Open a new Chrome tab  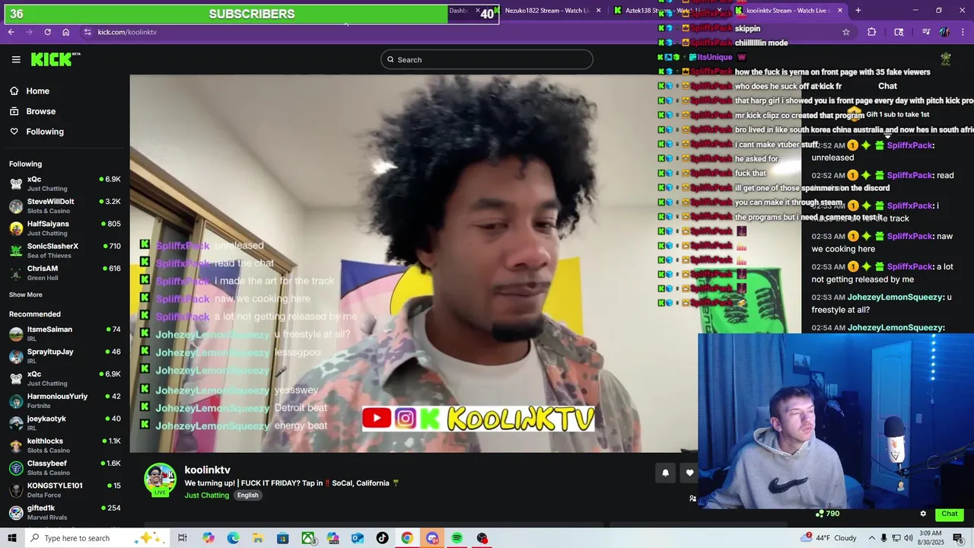[858, 11]
